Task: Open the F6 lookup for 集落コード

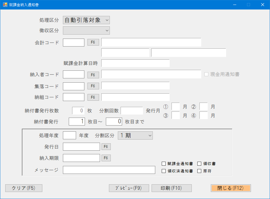Action: (93, 86)
